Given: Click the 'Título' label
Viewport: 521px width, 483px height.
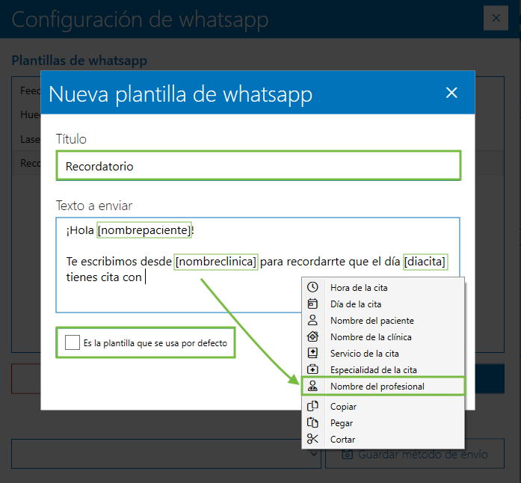Looking at the screenshot, I should click(71, 138).
